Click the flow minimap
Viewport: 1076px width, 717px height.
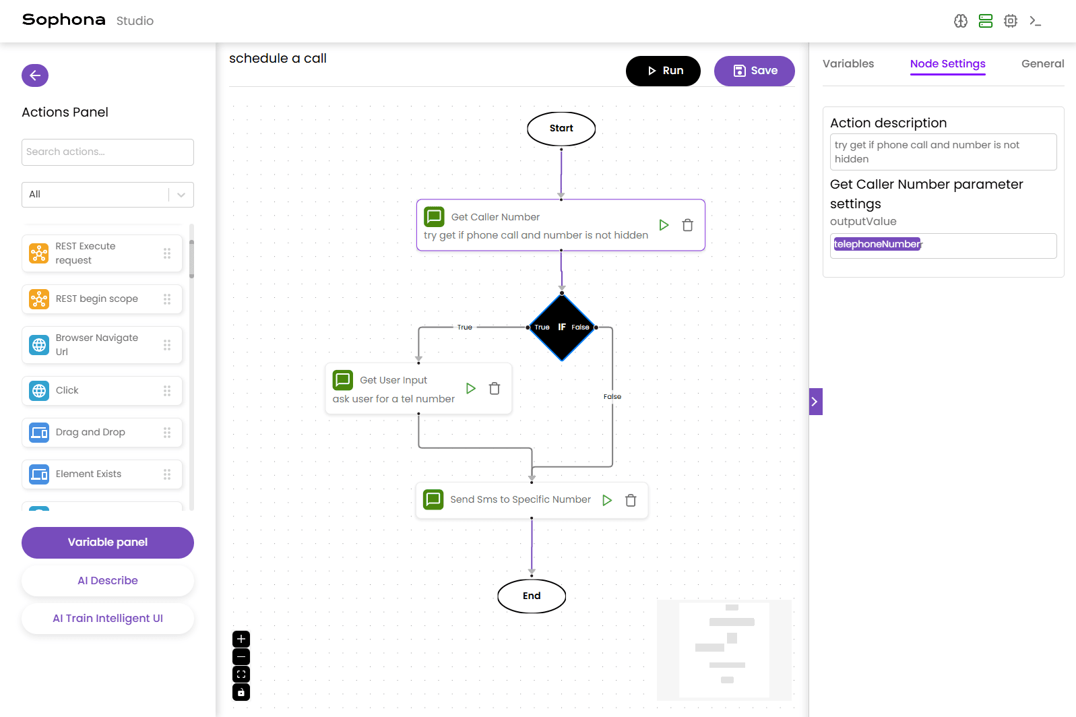point(724,650)
